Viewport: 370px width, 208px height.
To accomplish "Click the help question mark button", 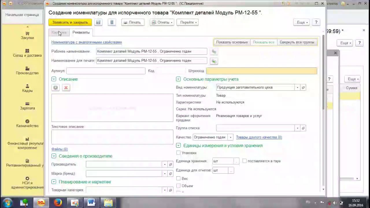I will point(316,22).
